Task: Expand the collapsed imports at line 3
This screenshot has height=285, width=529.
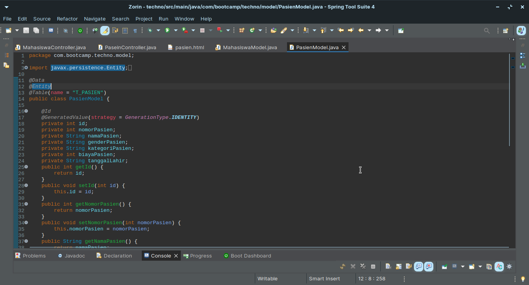Action: coord(25,67)
